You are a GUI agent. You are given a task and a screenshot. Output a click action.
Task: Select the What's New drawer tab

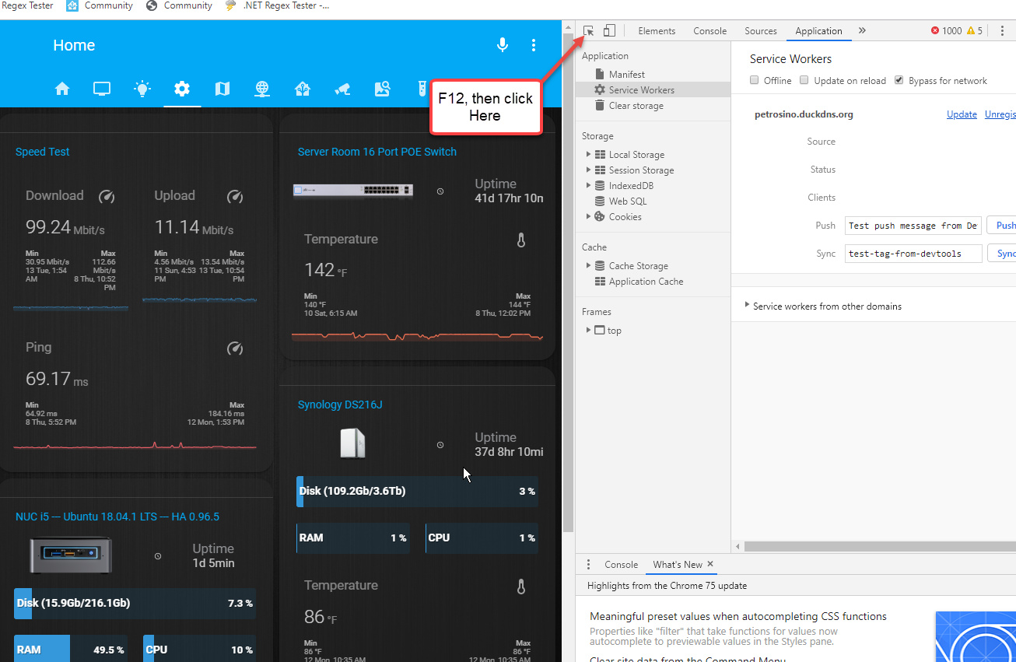point(678,565)
